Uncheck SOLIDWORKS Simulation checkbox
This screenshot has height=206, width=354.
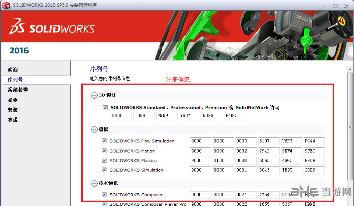click(x=104, y=170)
